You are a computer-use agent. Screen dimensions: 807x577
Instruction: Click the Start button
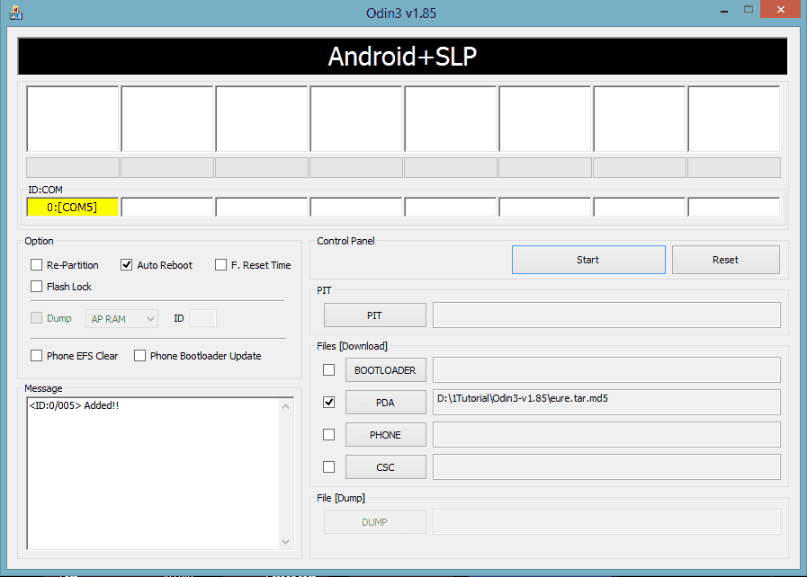(588, 260)
